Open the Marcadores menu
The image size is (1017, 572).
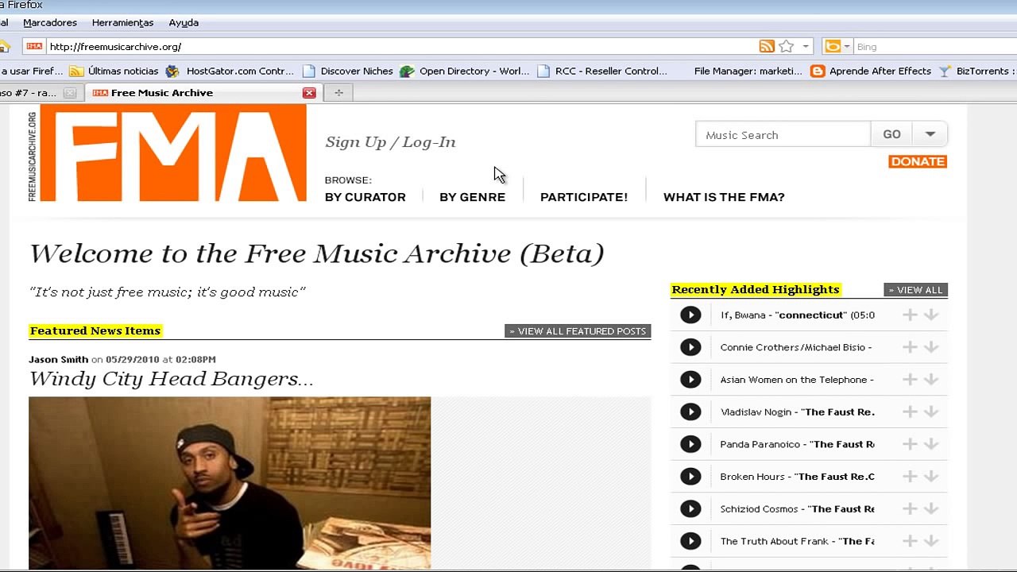pos(49,23)
